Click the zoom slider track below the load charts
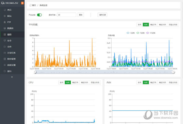The width and height of the screenshot is (183, 124). click(x=104, y=72)
